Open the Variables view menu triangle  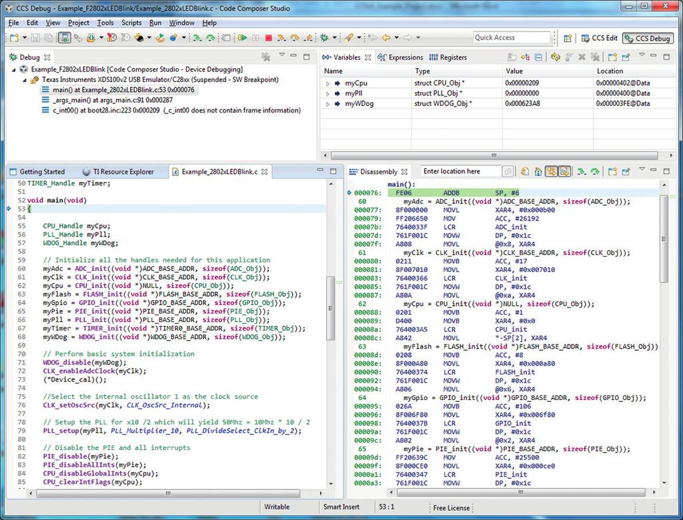[641, 55]
